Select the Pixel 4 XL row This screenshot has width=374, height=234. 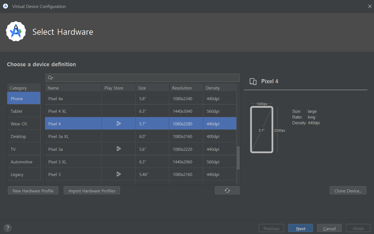click(141, 111)
